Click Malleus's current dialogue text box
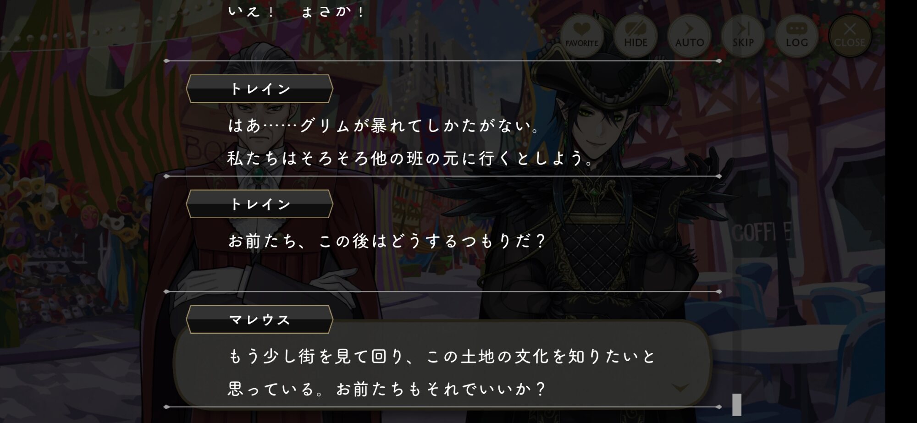 point(442,364)
